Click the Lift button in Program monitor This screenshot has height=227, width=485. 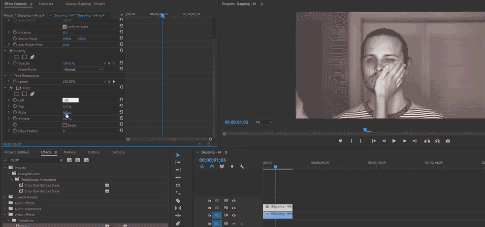point(427,141)
